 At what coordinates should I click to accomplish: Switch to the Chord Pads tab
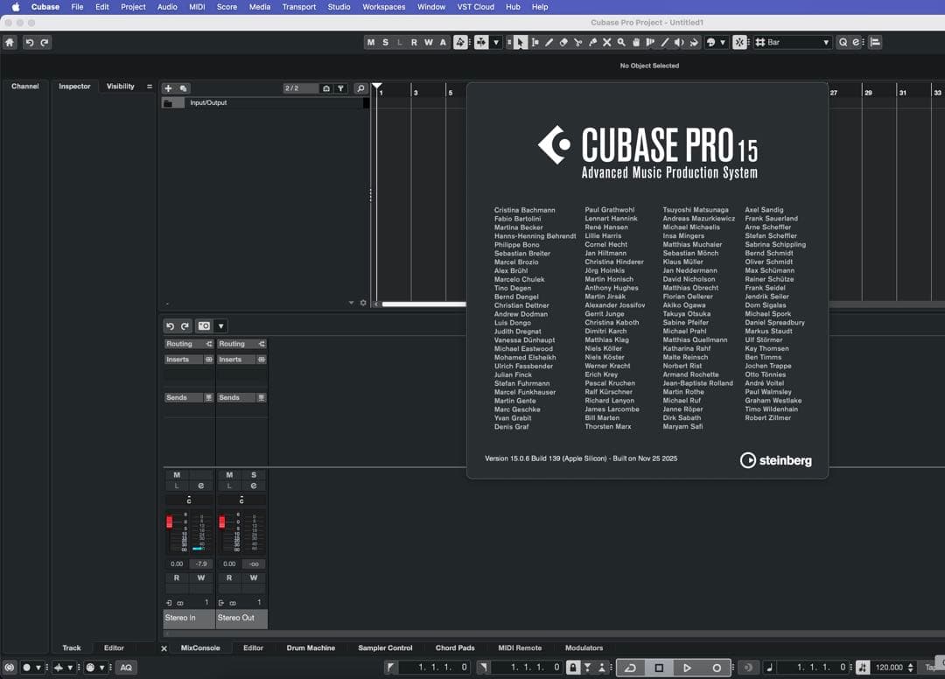pyautogui.click(x=455, y=648)
